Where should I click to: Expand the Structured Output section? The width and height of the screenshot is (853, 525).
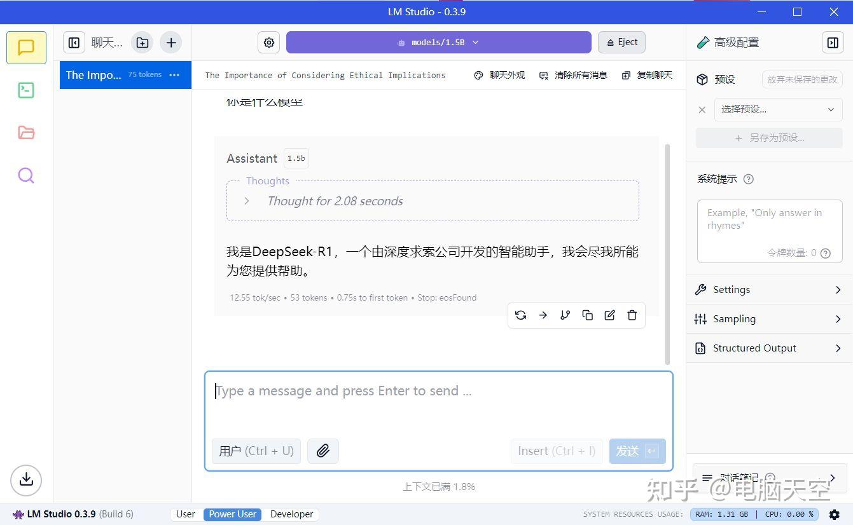[769, 348]
